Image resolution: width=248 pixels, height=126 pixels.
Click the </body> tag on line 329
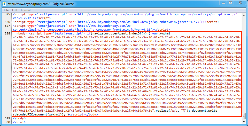click(19, 118)
